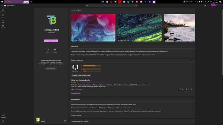Viewport: 223px width, 125px height.
Task: Expand the screenshots section with its chevron
Action: [192, 10]
